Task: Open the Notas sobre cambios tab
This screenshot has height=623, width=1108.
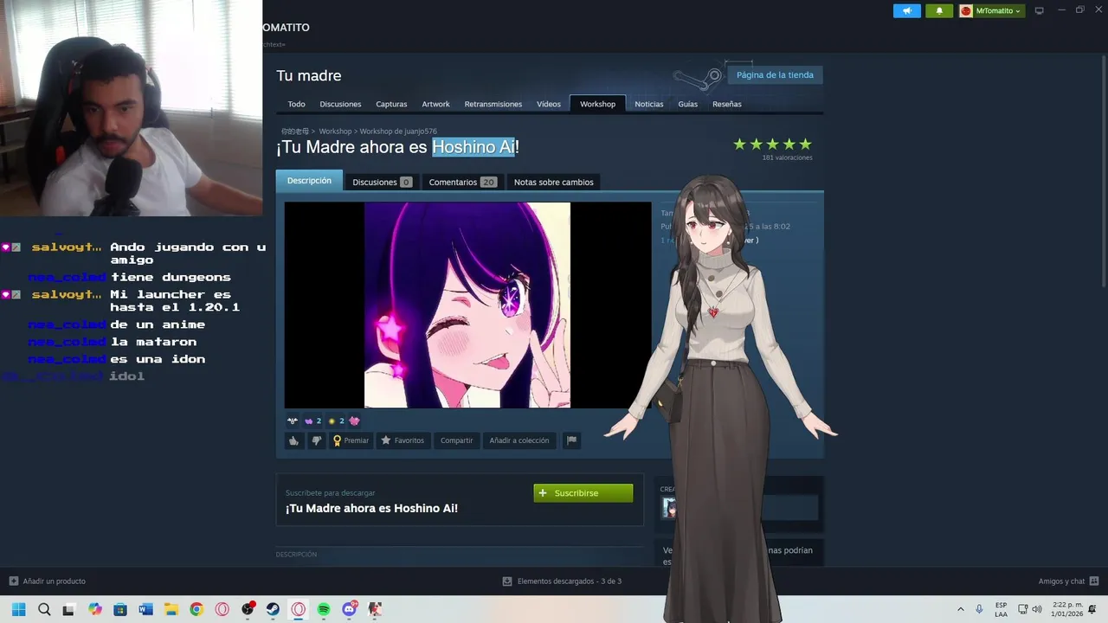Action: 554,183
